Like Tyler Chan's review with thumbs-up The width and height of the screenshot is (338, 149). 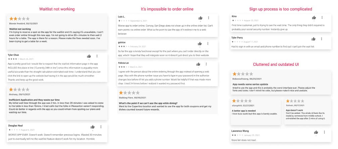pyautogui.click(x=89, y=56)
